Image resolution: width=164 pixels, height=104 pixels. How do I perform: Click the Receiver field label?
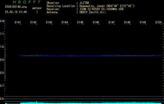[53, 9]
